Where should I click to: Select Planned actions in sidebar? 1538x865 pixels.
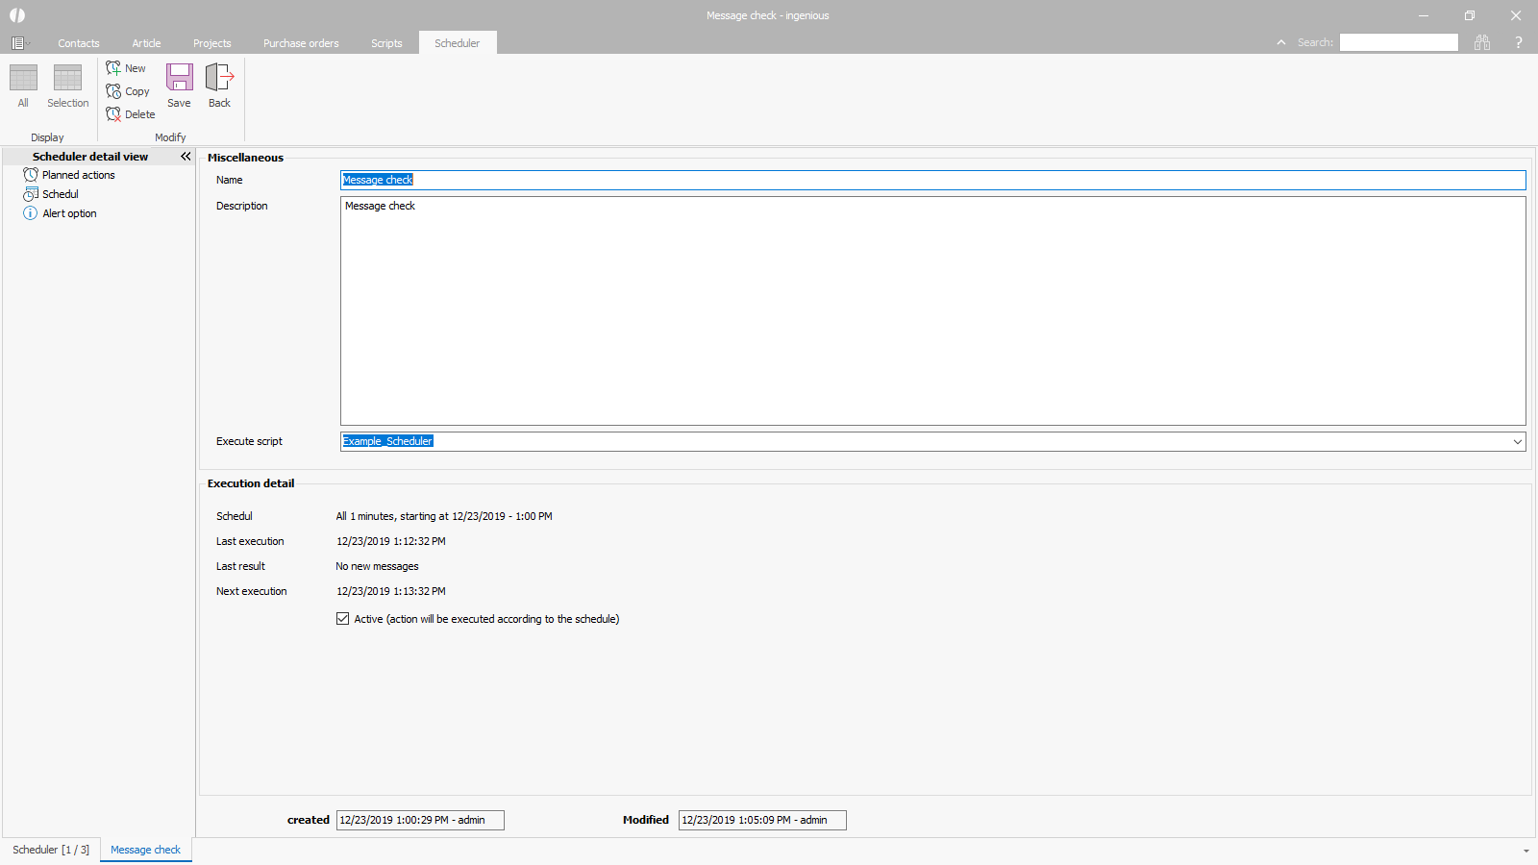[78, 175]
